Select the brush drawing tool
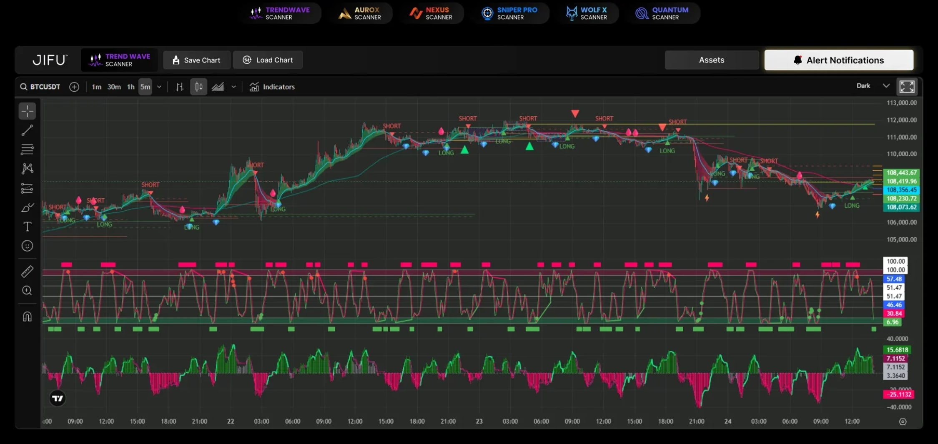Screen dimensions: 938x444 click(x=28, y=207)
